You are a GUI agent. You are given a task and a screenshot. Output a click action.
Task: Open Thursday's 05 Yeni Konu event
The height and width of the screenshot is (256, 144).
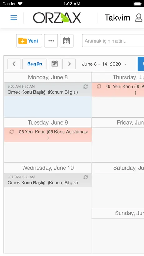coord(118,90)
